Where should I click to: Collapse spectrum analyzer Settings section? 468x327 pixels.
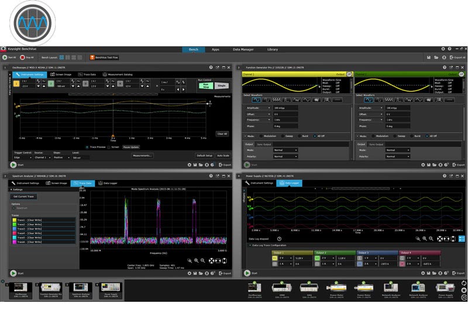(x=11, y=189)
